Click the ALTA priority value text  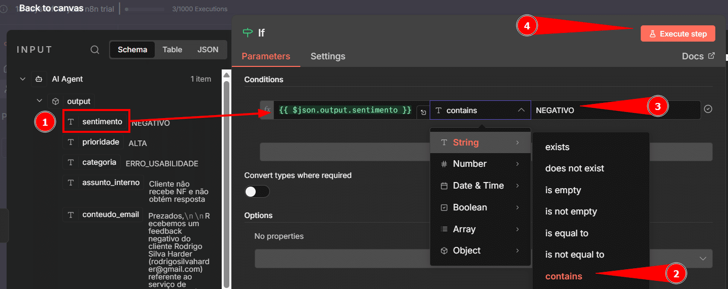(137, 143)
